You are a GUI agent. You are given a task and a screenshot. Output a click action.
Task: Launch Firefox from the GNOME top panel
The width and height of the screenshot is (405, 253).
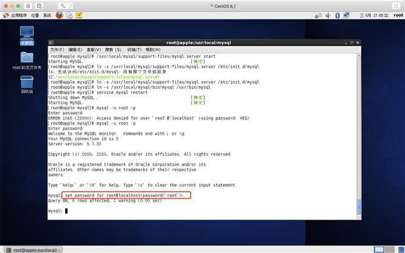60,15
